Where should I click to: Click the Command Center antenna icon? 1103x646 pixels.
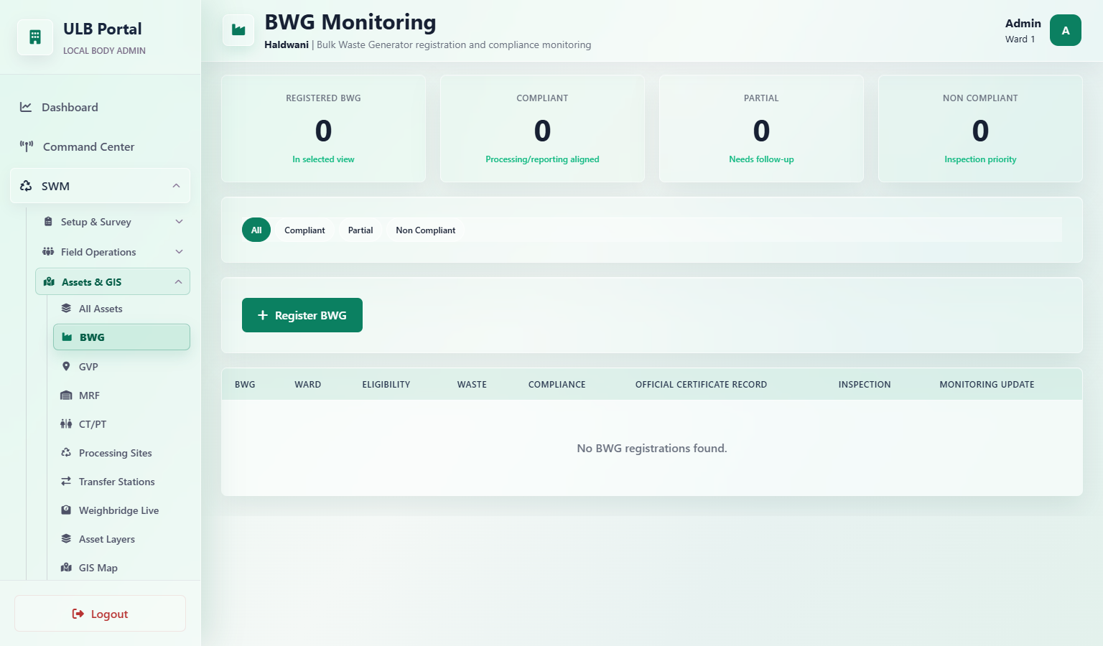[27, 146]
